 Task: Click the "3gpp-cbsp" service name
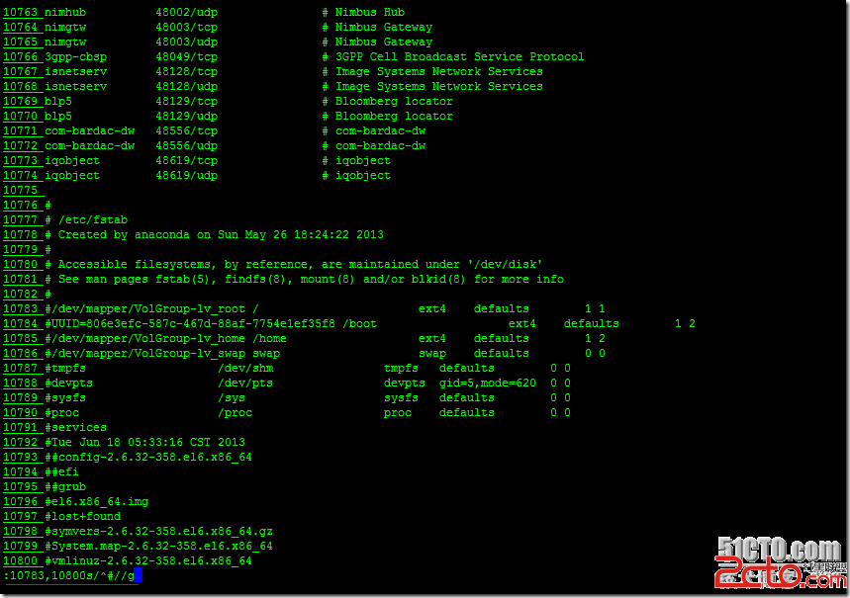pos(76,57)
